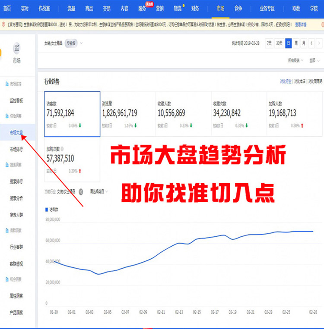This screenshot has width=324, height=329.
Task: Open 流量 in top navigation
Action: coord(71,9)
